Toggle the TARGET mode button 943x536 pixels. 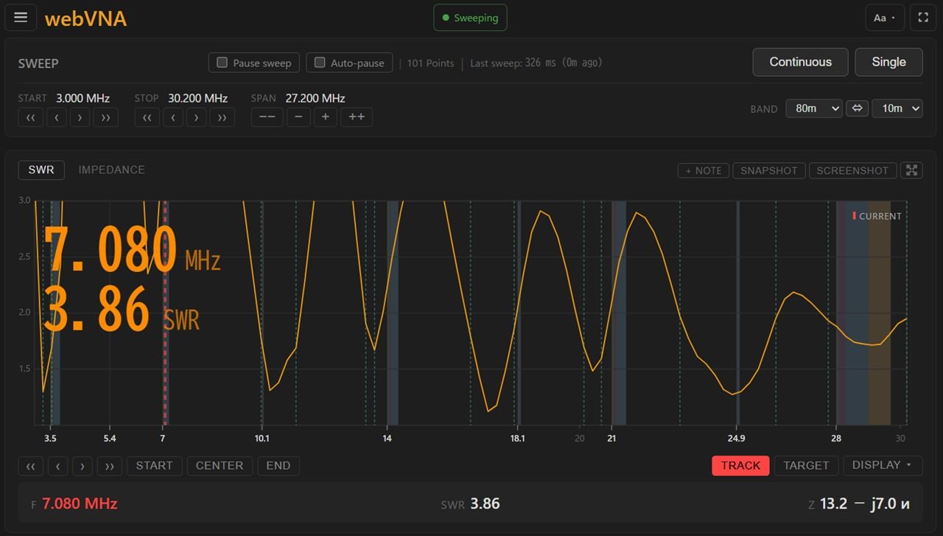pyautogui.click(x=806, y=465)
